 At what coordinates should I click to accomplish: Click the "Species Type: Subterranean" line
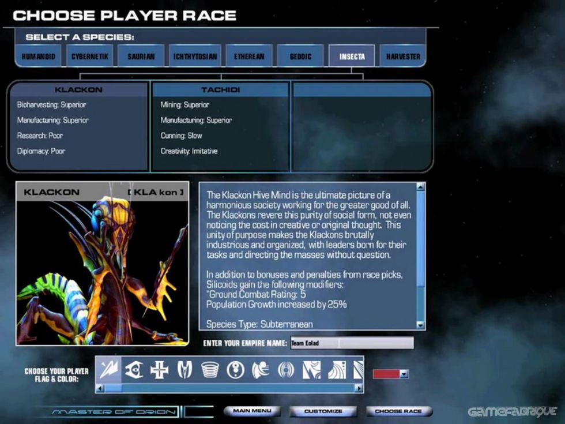[259, 324]
